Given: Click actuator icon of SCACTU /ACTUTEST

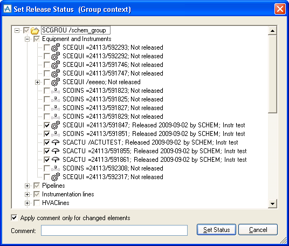Looking at the screenshot, I should click(56, 142).
